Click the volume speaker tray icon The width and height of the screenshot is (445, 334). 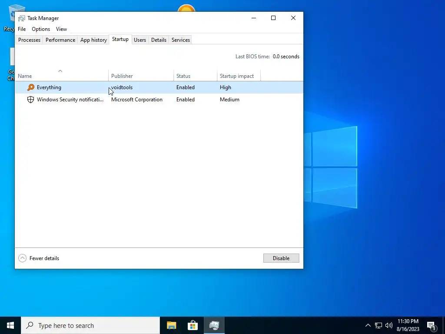pos(389,325)
